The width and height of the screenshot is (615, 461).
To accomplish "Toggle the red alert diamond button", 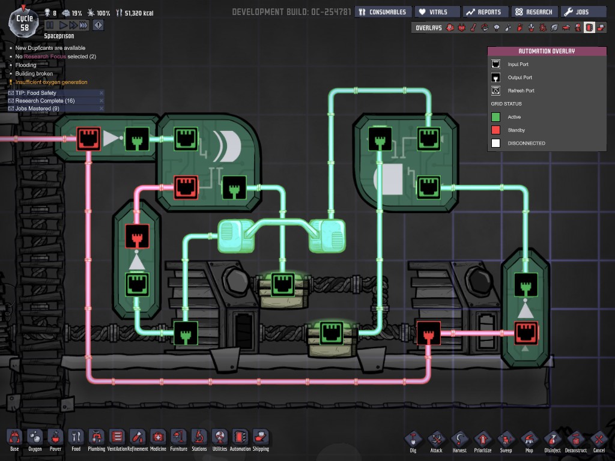I will coord(98,25).
